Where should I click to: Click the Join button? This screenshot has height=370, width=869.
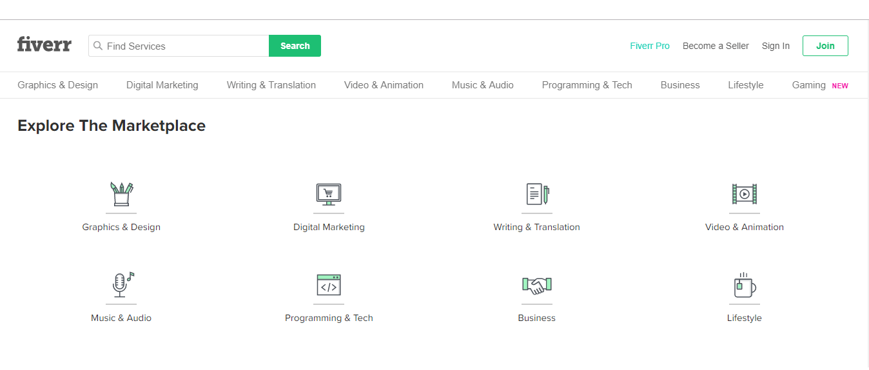825,46
